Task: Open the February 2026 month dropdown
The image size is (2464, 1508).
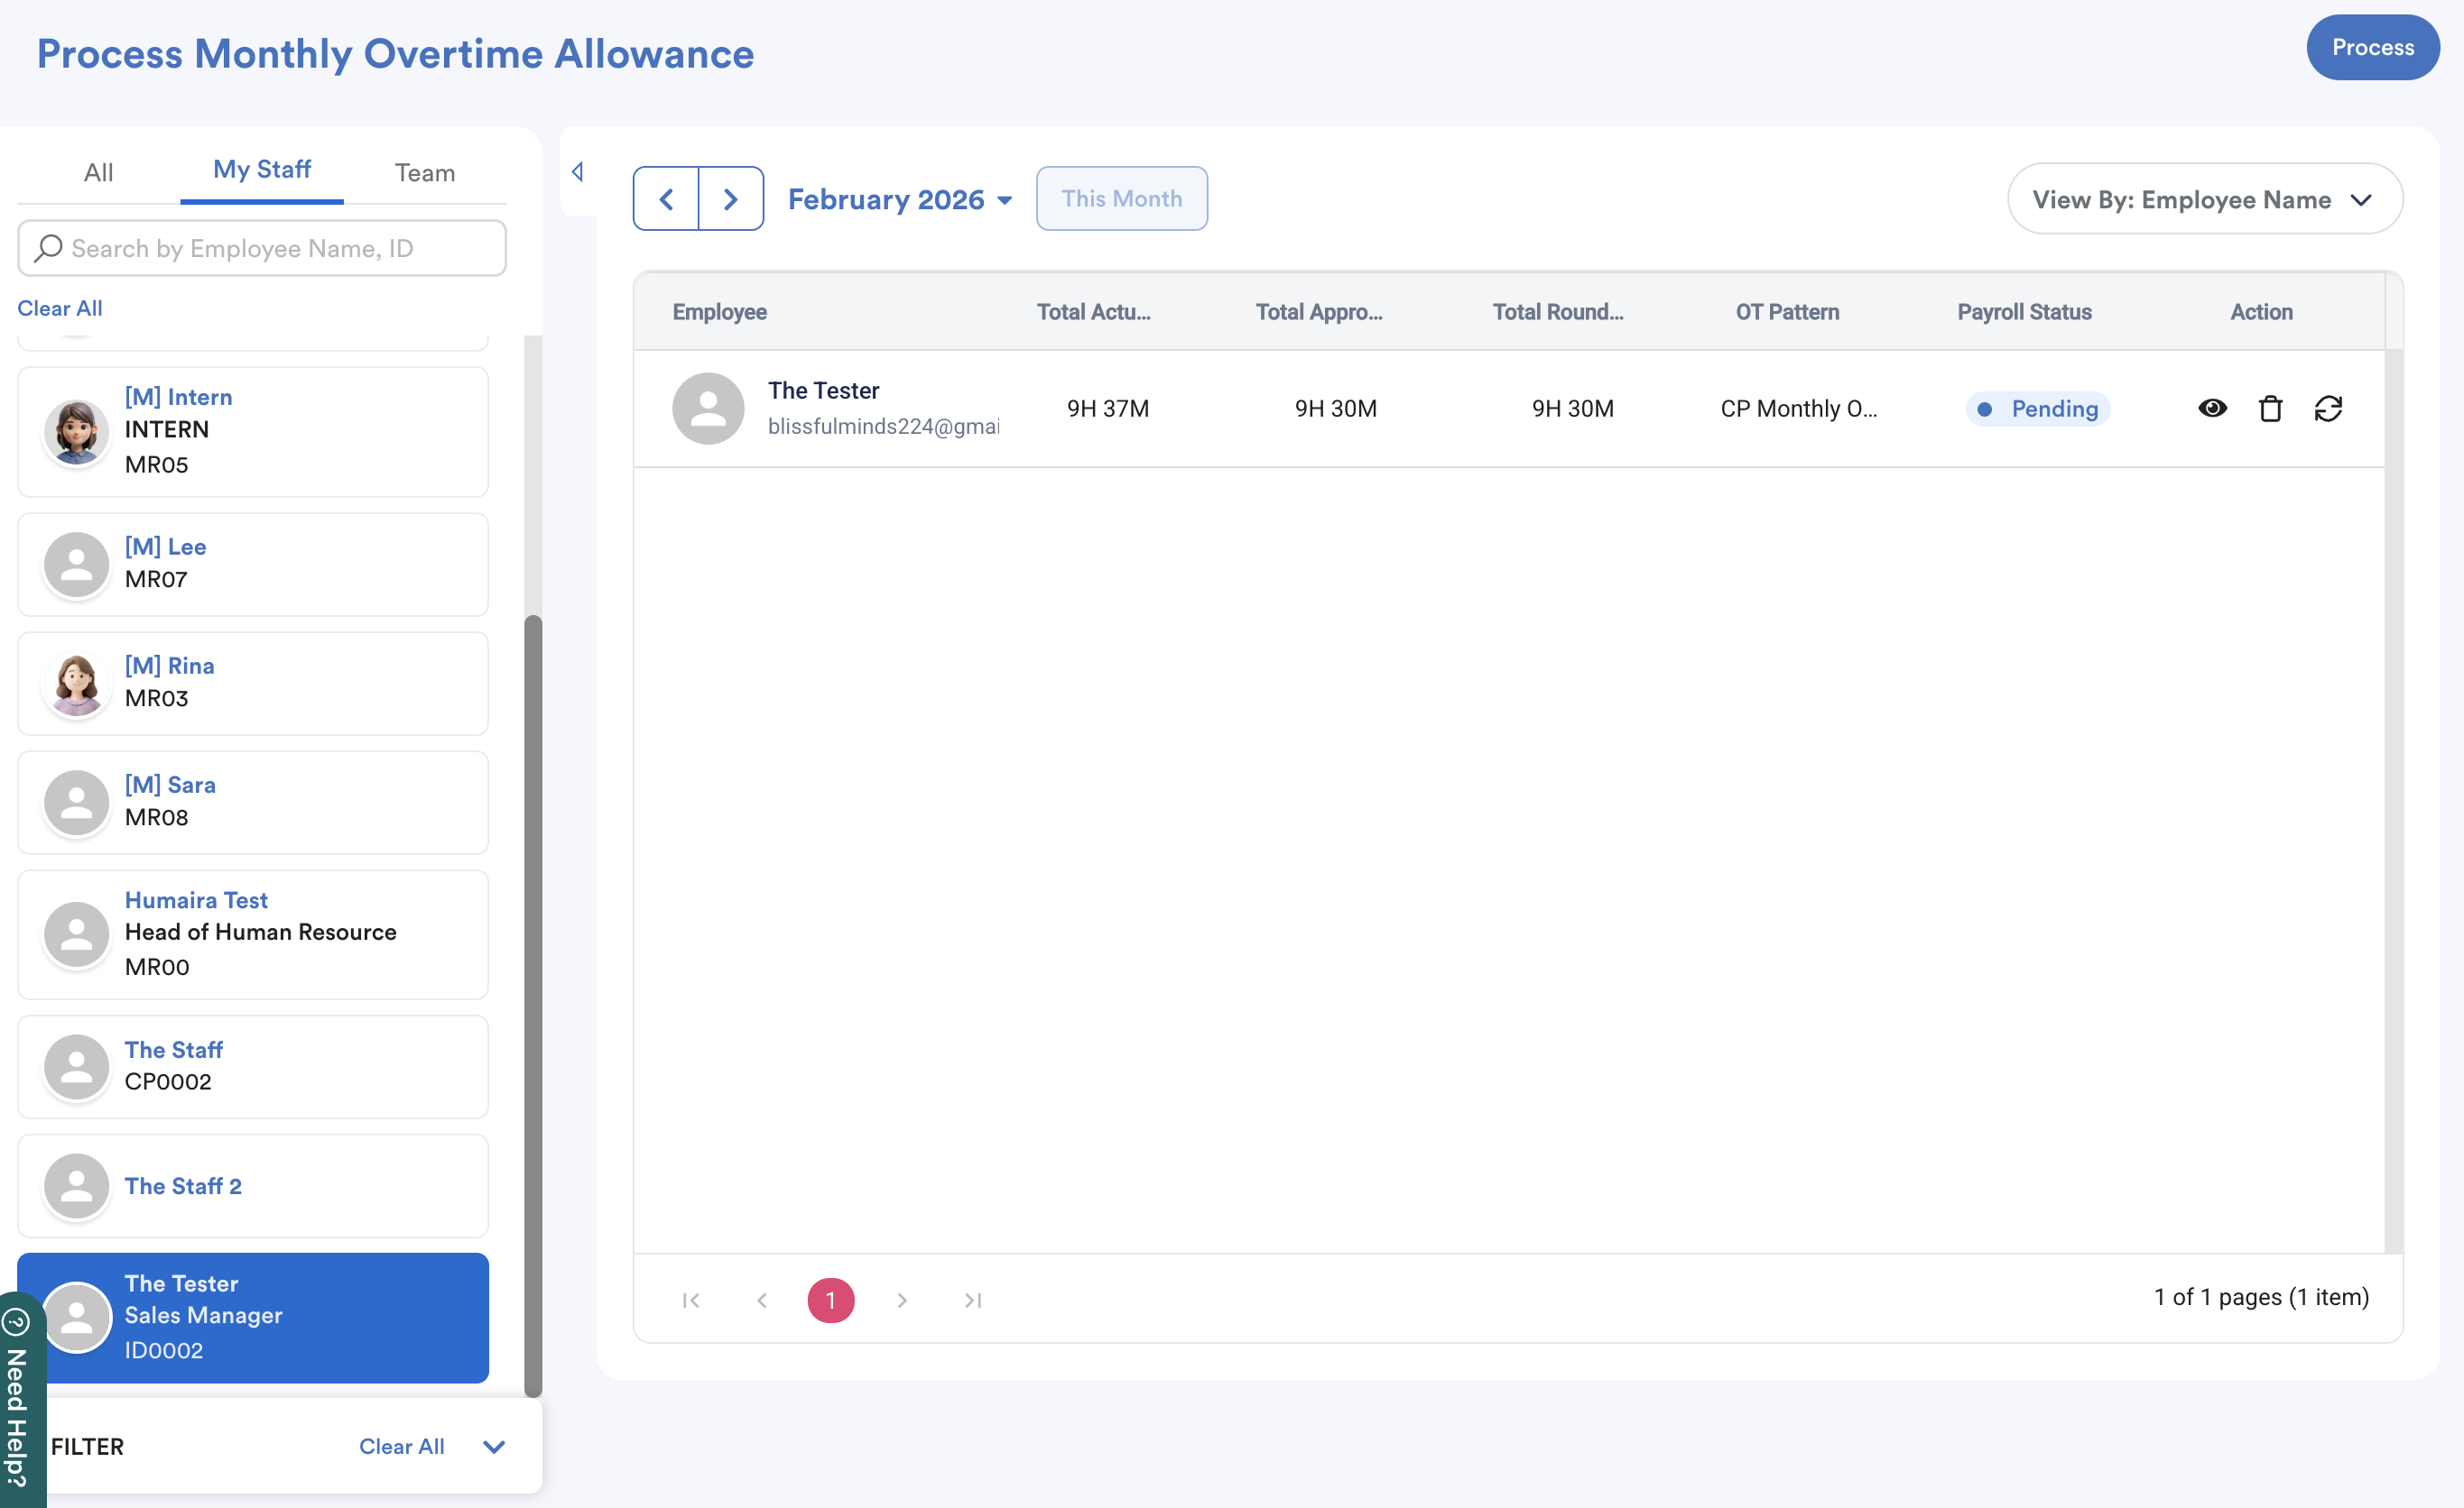Action: (x=900, y=198)
